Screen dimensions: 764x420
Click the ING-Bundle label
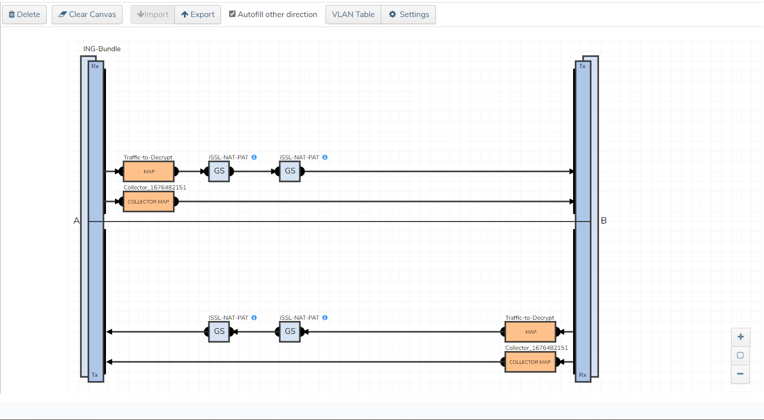(102, 49)
